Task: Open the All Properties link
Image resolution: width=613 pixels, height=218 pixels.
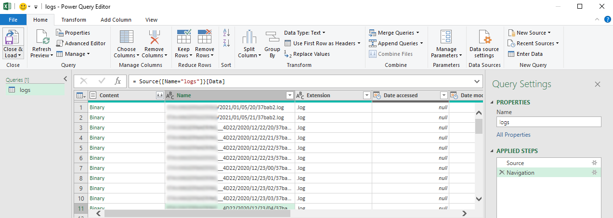Action: coord(513,135)
